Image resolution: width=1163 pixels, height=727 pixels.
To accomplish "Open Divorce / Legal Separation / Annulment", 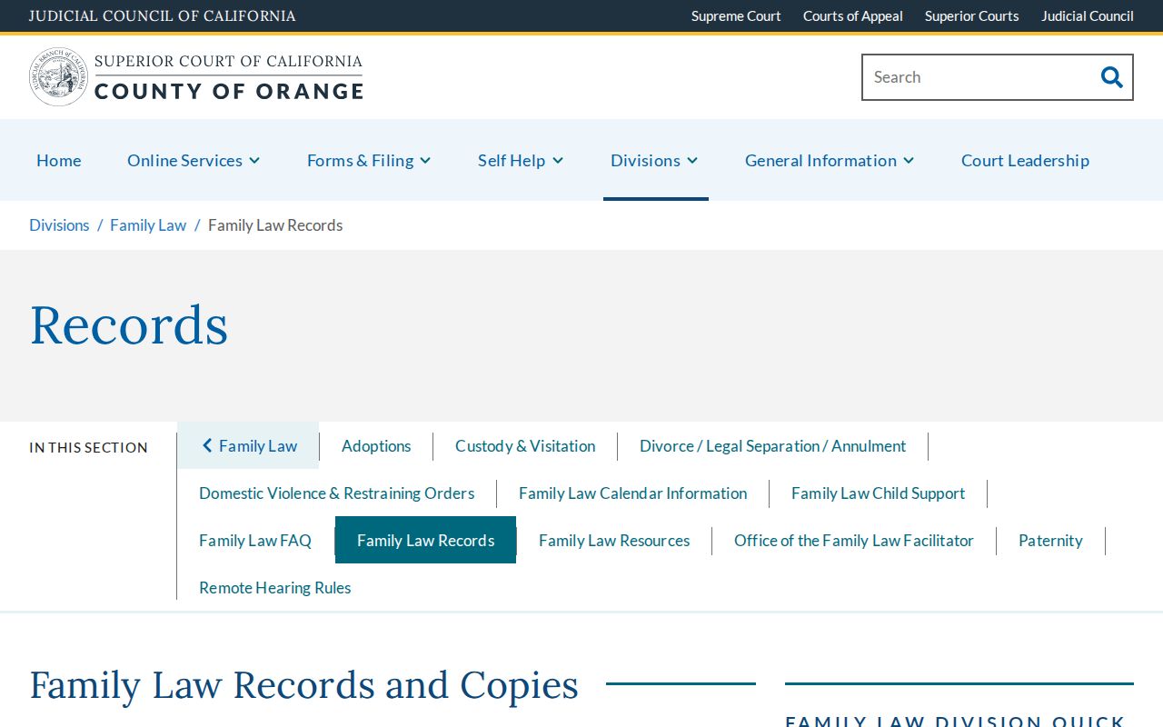I will point(772,446).
